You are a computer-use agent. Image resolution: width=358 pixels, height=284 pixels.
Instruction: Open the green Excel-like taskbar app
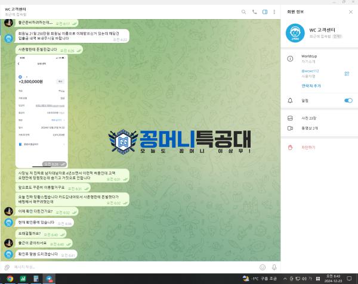pos(23,279)
